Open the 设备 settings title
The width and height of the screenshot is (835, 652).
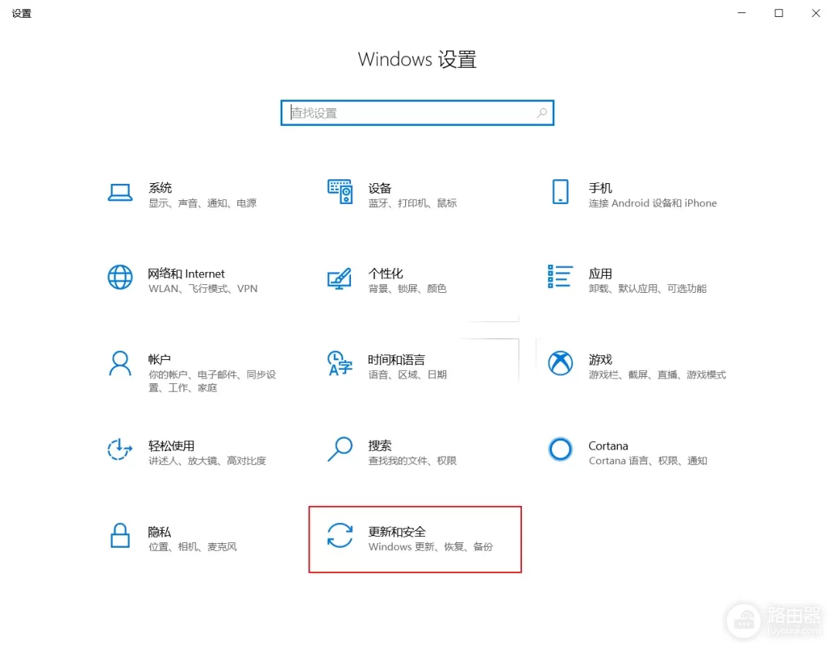coord(380,188)
